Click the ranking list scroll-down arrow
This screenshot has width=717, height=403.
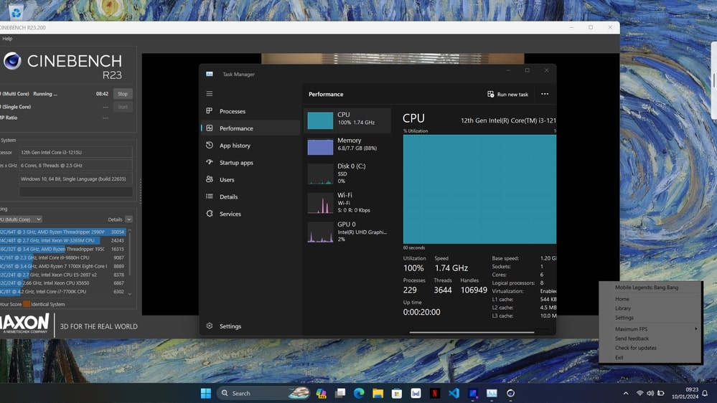(130, 294)
